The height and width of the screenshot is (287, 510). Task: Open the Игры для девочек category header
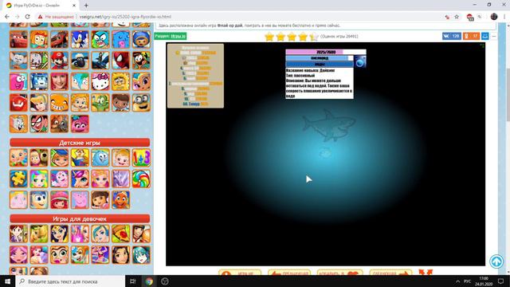80,218
